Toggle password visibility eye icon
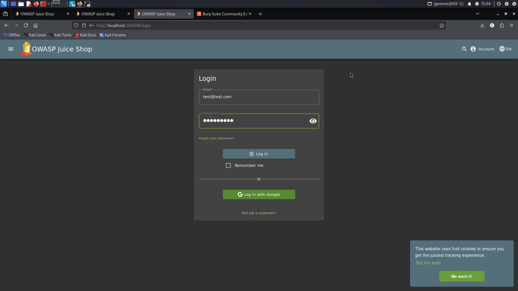The height and width of the screenshot is (291, 518). [313, 121]
